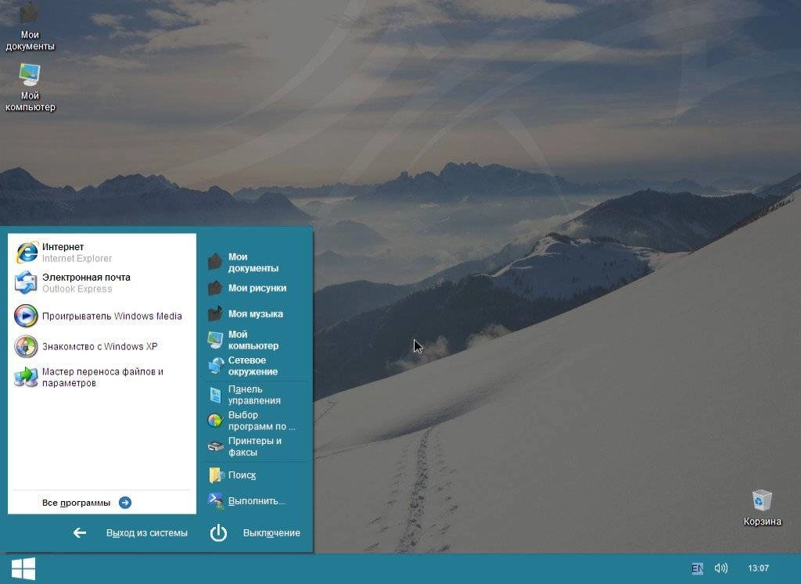Launch Проигрыватель Windows Media entry

[102, 316]
